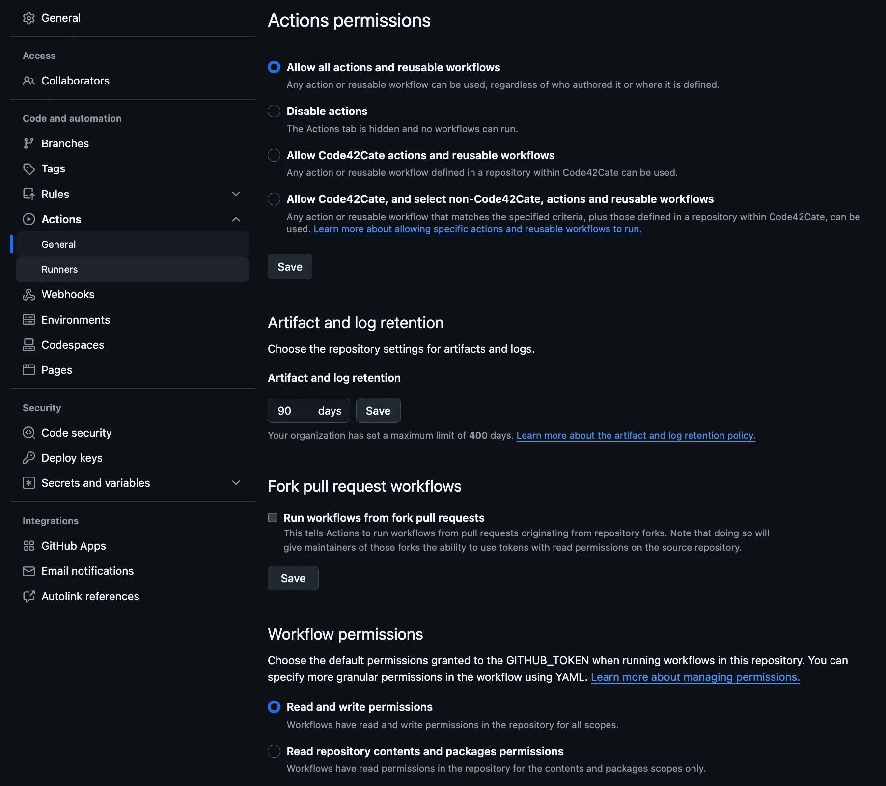Click the Tags icon in sidebar
The width and height of the screenshot is (886, 786).
(29, 168)
